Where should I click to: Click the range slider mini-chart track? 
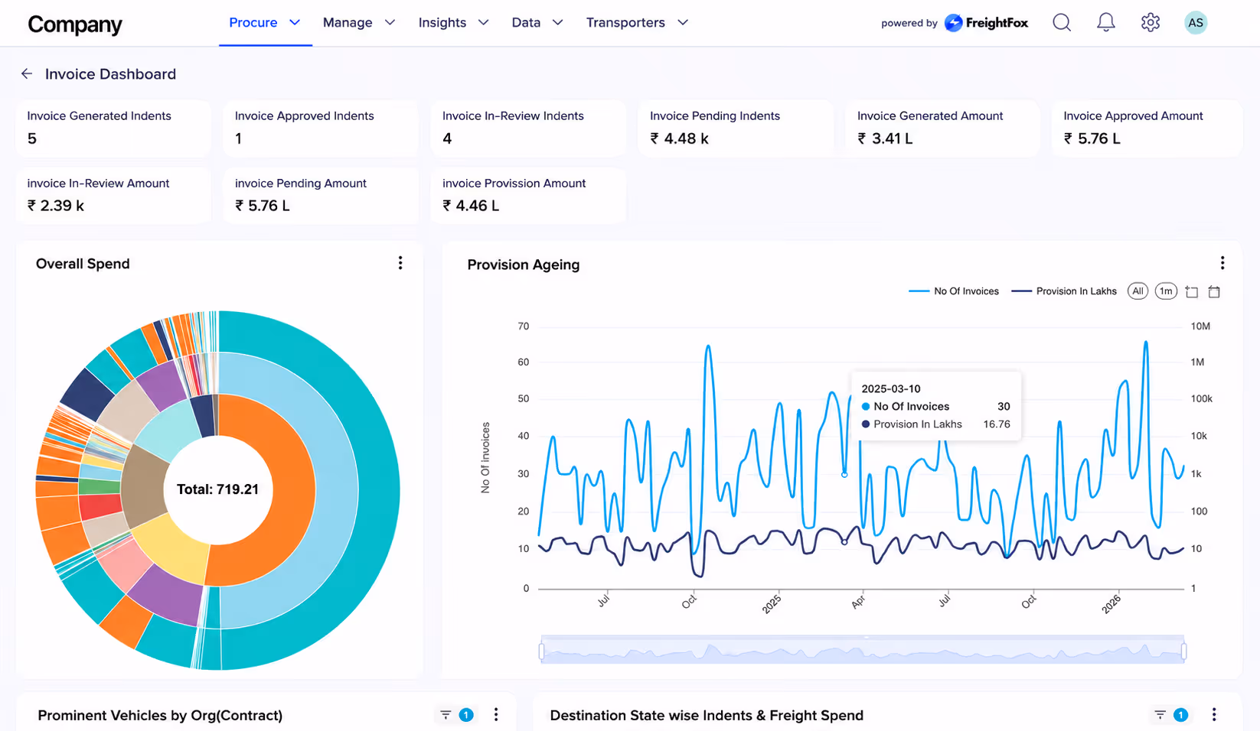tap(863, 651)
